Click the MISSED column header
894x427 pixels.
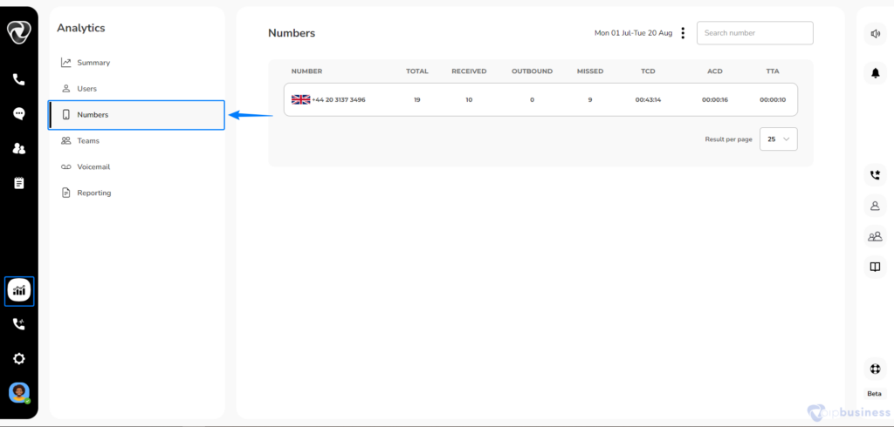coord(590,71)
